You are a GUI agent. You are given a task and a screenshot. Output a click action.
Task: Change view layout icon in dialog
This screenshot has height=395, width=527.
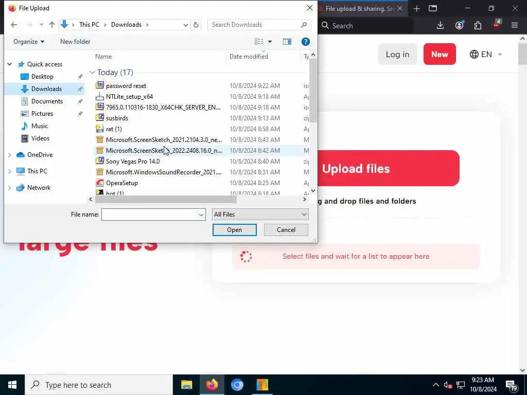tap(259, 42)
